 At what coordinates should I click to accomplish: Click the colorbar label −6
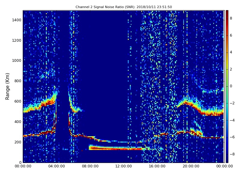[232, 137]
